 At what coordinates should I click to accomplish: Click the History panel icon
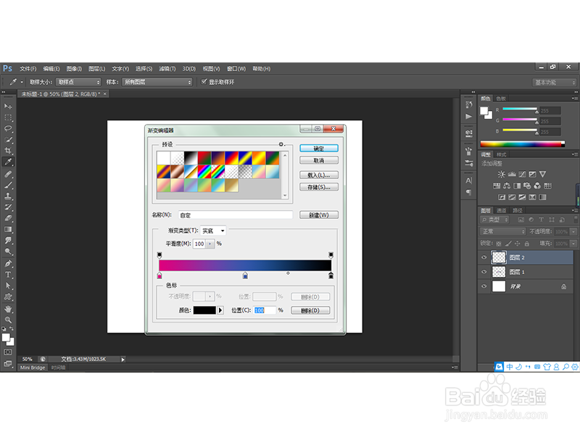coord(468,104)
